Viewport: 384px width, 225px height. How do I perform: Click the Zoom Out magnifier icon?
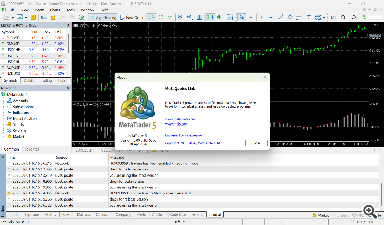point(190,17)
